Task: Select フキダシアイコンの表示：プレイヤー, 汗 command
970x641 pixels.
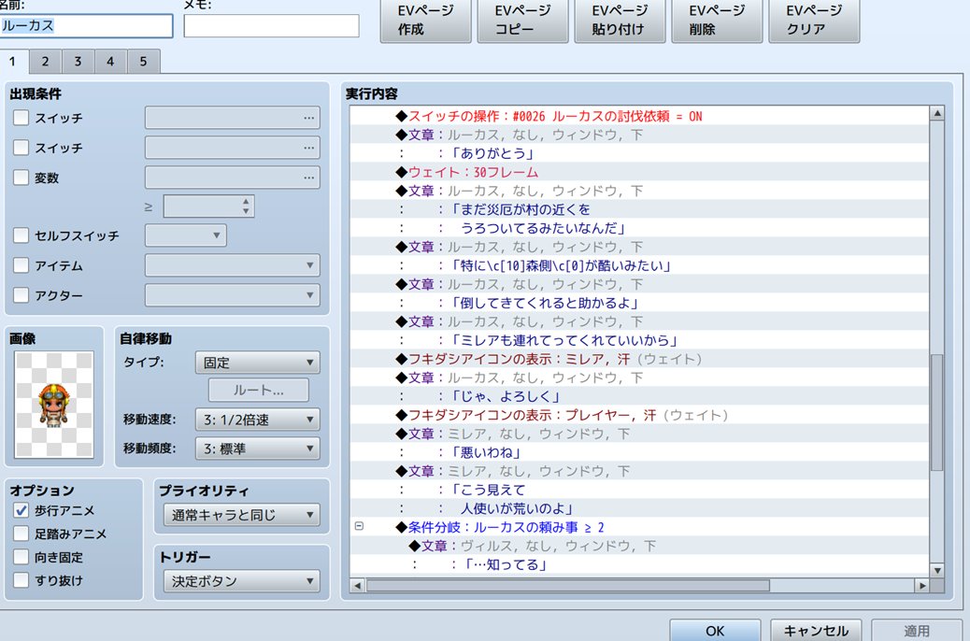Action: point(639,415)
